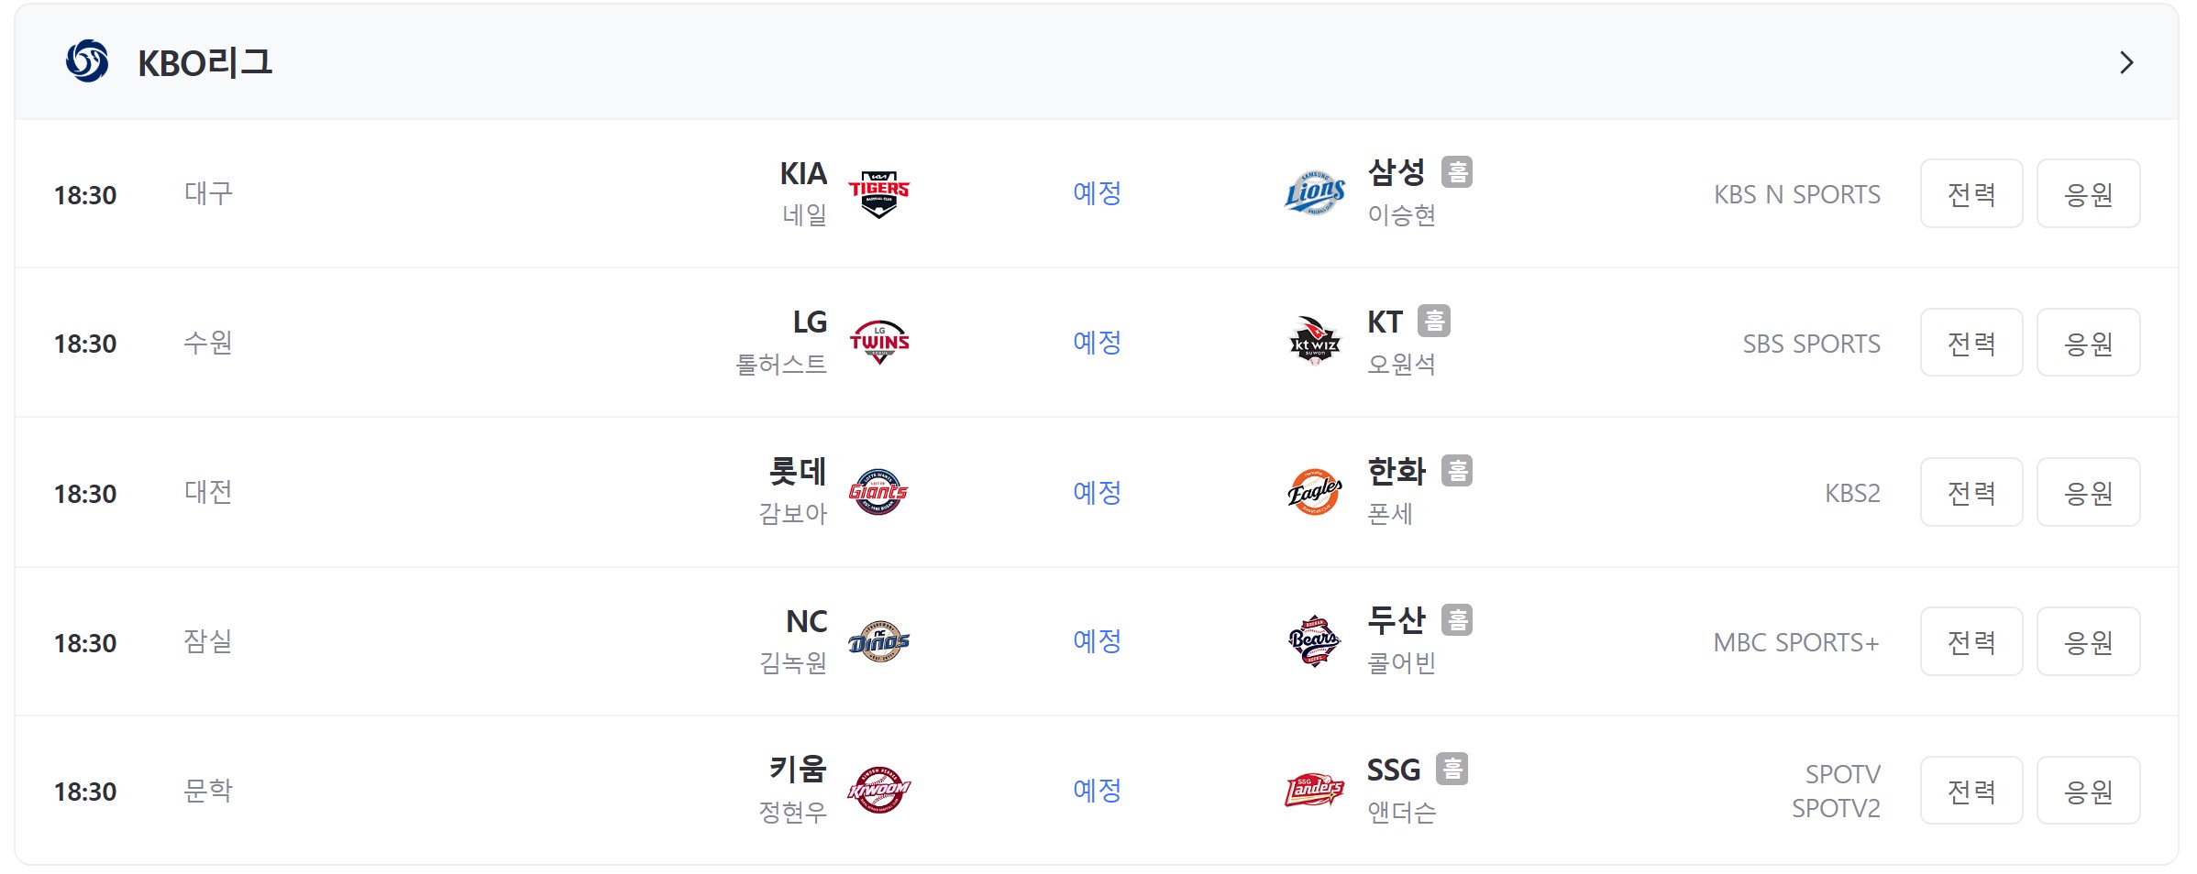Image resolution: width=2197 pixels, height=874 pixels.
Task: Click the KBO리그 header title
Action: 205,62
